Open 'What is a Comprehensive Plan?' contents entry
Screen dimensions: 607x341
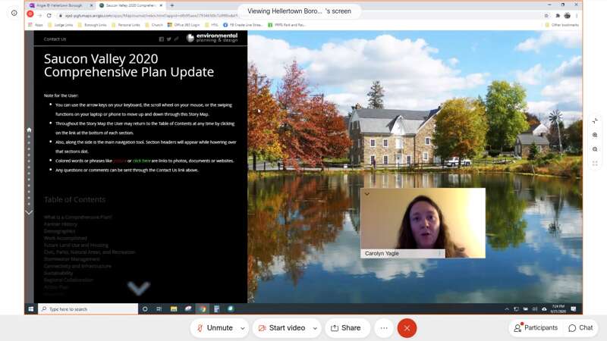pyautogui.click(x=78, y=217)
